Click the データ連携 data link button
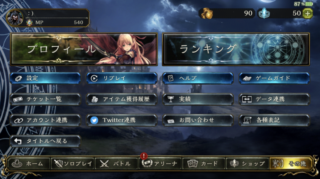The height and width of the screenshot is (179, 320). point(274,99)
